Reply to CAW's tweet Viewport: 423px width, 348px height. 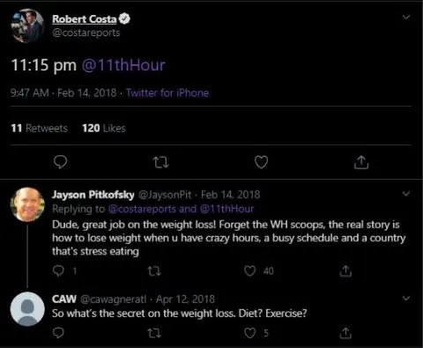coord(58,333)
